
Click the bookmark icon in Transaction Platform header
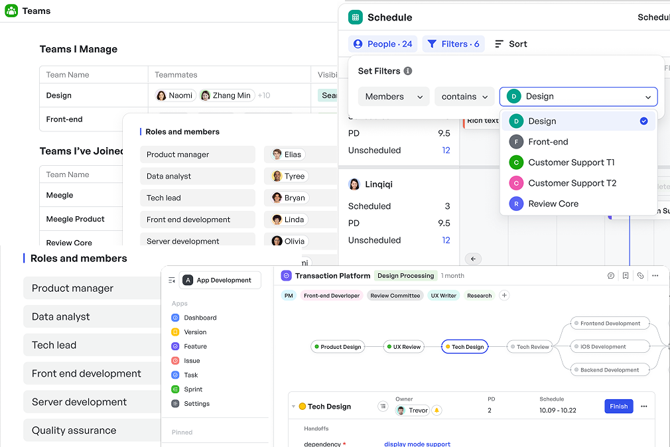pyautogui.click(x=626, y=276)
